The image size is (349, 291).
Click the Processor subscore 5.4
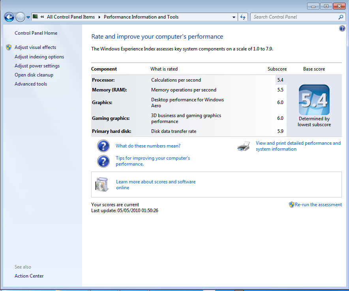(280, 80)
